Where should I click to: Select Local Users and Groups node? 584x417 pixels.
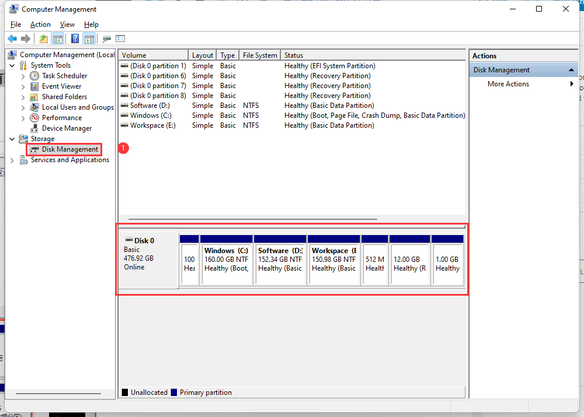[77, 107]
